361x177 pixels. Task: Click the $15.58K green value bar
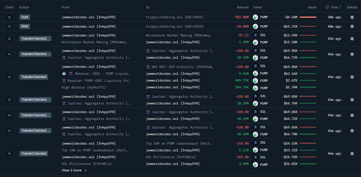(308, 42)
